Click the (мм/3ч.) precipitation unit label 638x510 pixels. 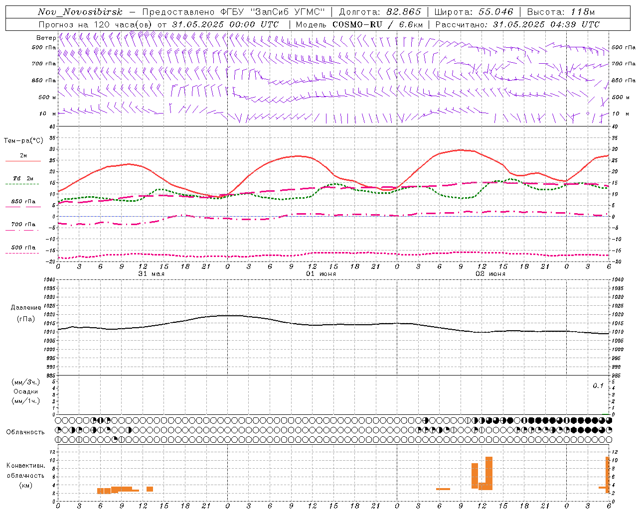25,382
